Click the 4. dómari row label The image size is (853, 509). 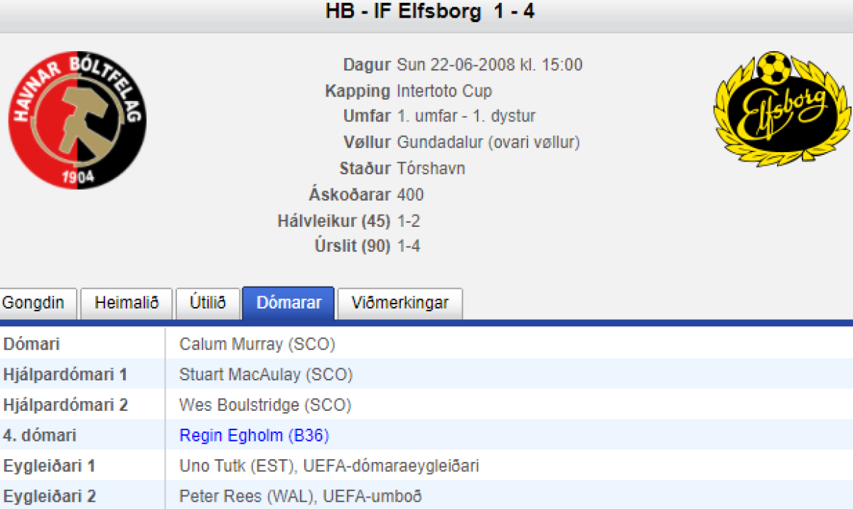(x=40, y=435)
